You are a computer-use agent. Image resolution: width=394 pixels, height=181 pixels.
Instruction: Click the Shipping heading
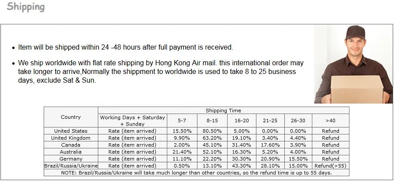(26, 7)
